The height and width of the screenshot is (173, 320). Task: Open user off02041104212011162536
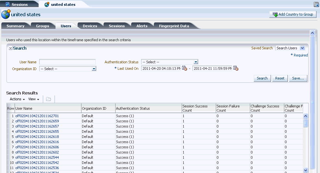pyautogui.click(x=37, y=168)
